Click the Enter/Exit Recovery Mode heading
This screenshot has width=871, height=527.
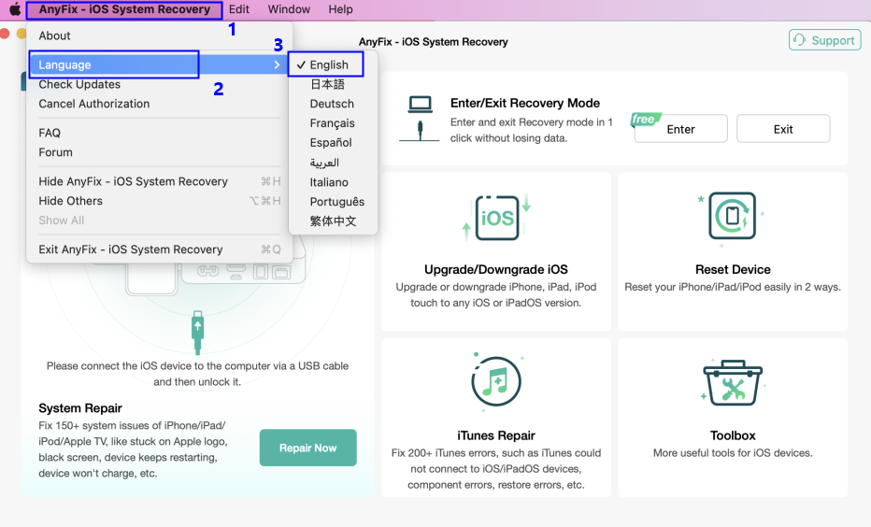(x=525, y=104)
